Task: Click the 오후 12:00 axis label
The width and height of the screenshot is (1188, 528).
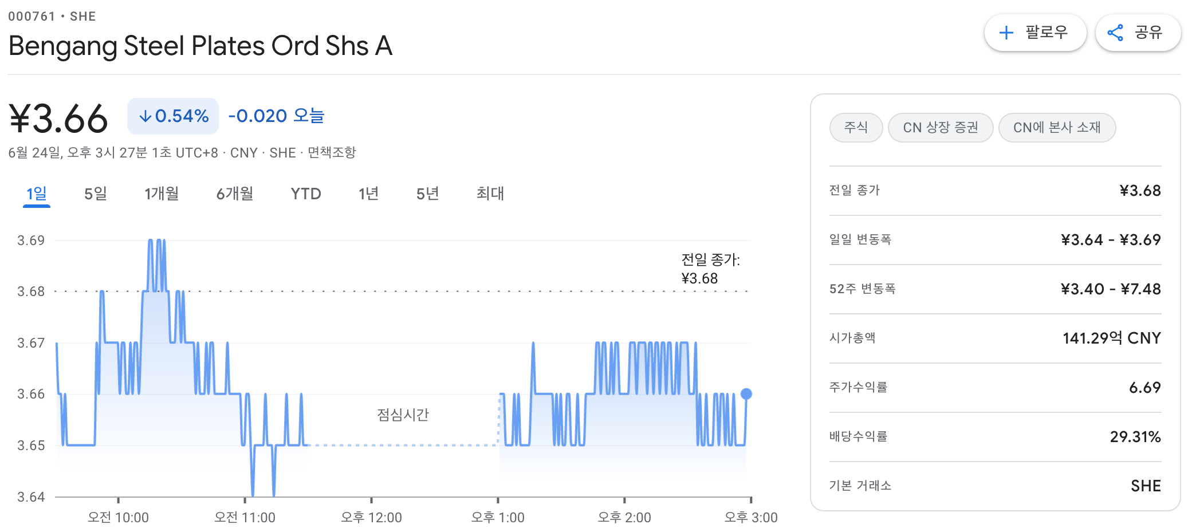Action: tap(371, 517)
